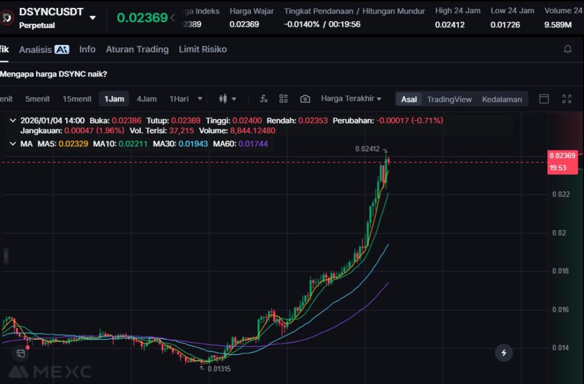
Task: Click the lightning quick-trade button
Action: pos(504,353)
